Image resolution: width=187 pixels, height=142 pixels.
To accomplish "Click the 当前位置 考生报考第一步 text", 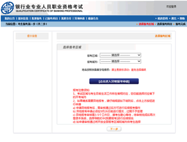I will pyautogui.click(x=26, y=24).
